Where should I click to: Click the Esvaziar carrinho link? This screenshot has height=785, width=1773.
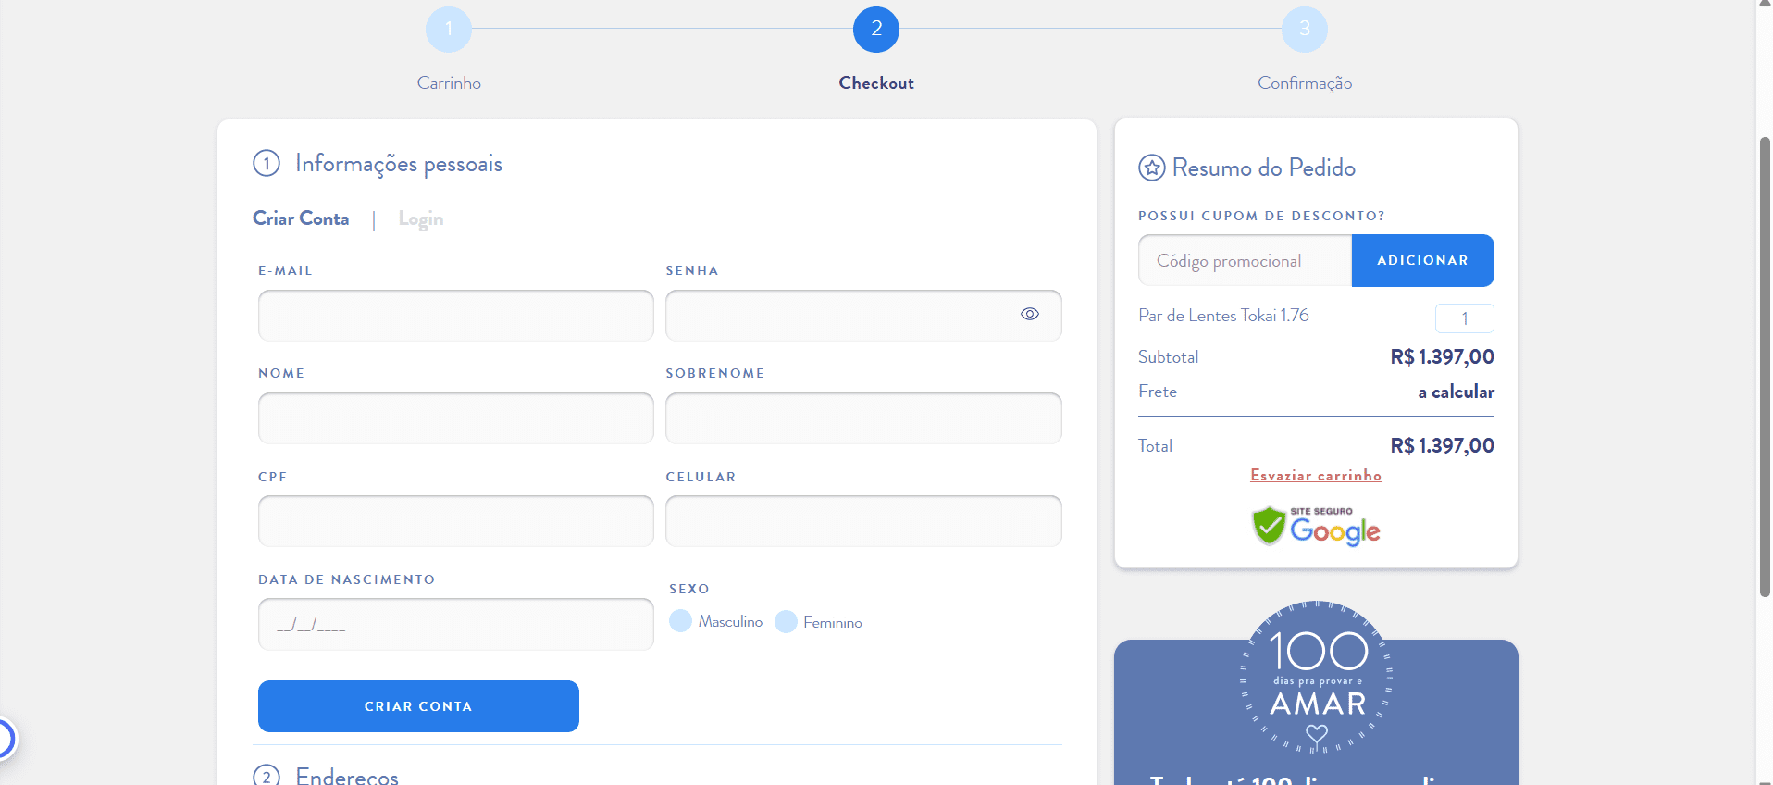click(1315, 476)
